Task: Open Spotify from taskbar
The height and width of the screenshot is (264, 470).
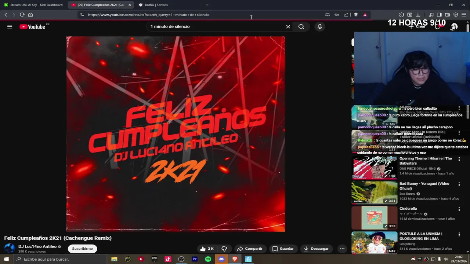Action: point(208,259)
